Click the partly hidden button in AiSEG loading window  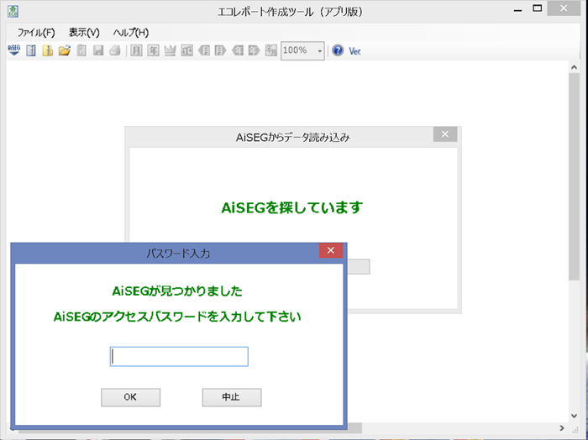(x=359, y=266)
